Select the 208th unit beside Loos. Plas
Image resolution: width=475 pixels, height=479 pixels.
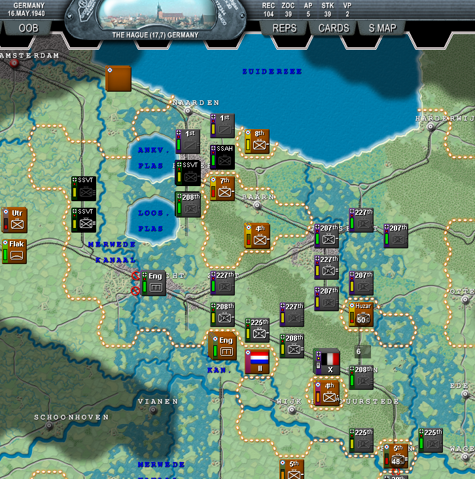(188, 204)
